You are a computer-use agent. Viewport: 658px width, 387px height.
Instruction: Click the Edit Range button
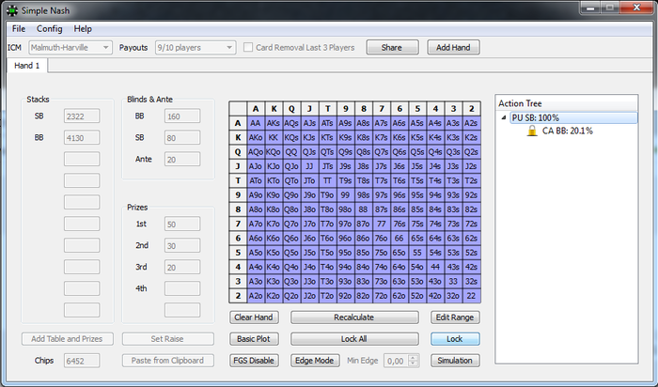tap(454, 317)
